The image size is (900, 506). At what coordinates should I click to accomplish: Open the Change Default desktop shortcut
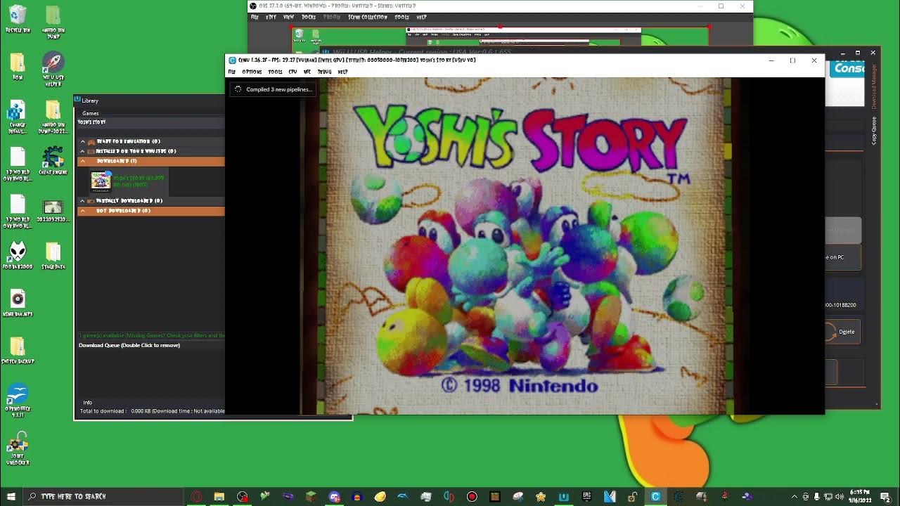click(x=18, y=117)
